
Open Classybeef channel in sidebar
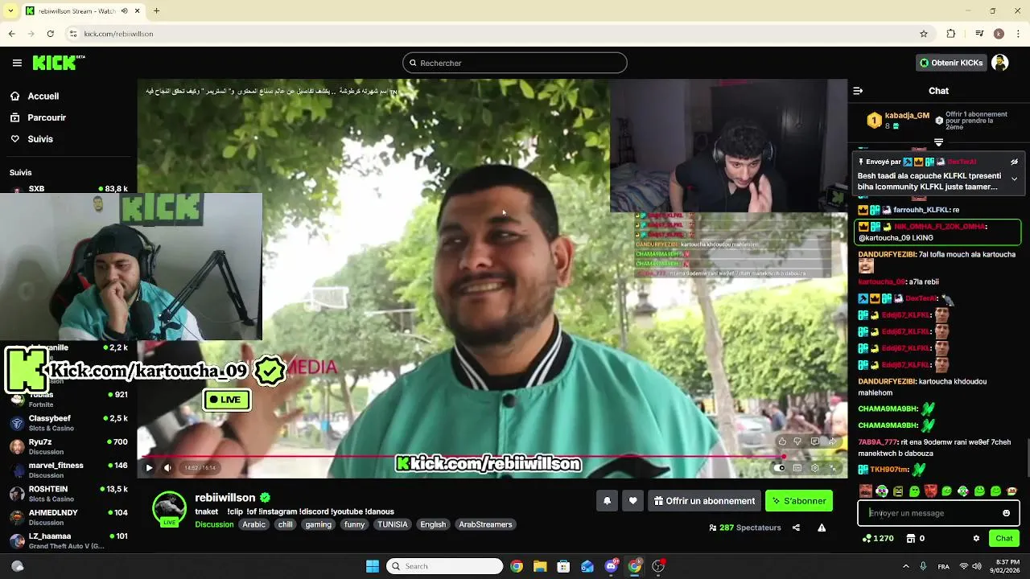tap(68, 423)
